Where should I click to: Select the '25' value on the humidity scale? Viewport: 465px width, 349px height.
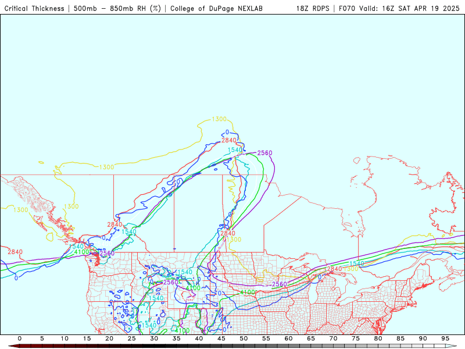132,339
